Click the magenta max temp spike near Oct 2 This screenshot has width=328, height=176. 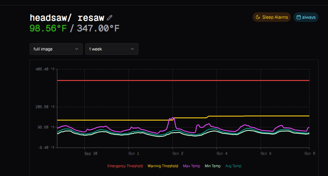point(172,119)
